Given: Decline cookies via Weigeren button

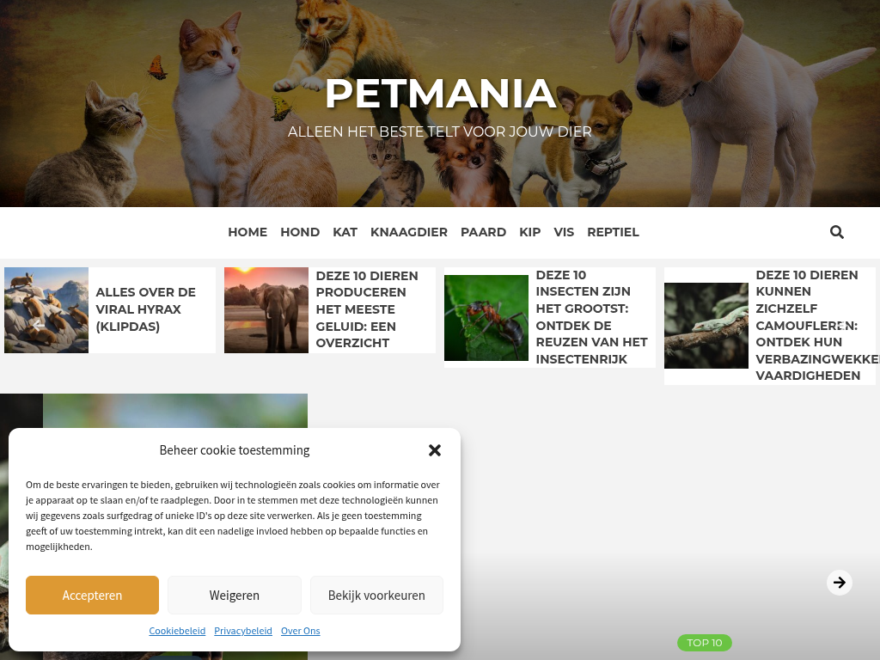Looking at the screenshot, I should [235, 595].
